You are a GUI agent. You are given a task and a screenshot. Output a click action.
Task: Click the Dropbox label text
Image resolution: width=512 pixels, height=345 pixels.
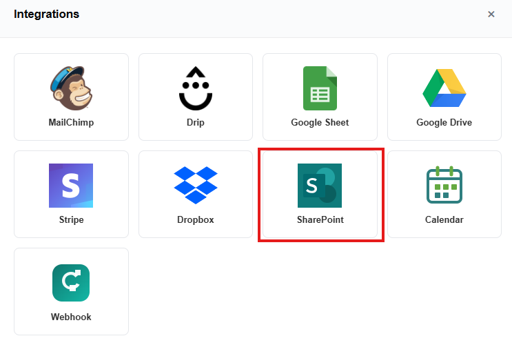[x=196, y=219]
